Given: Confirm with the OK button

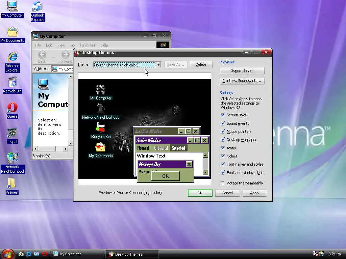Looking at the screenshot, I should click(x=200, y=193).
